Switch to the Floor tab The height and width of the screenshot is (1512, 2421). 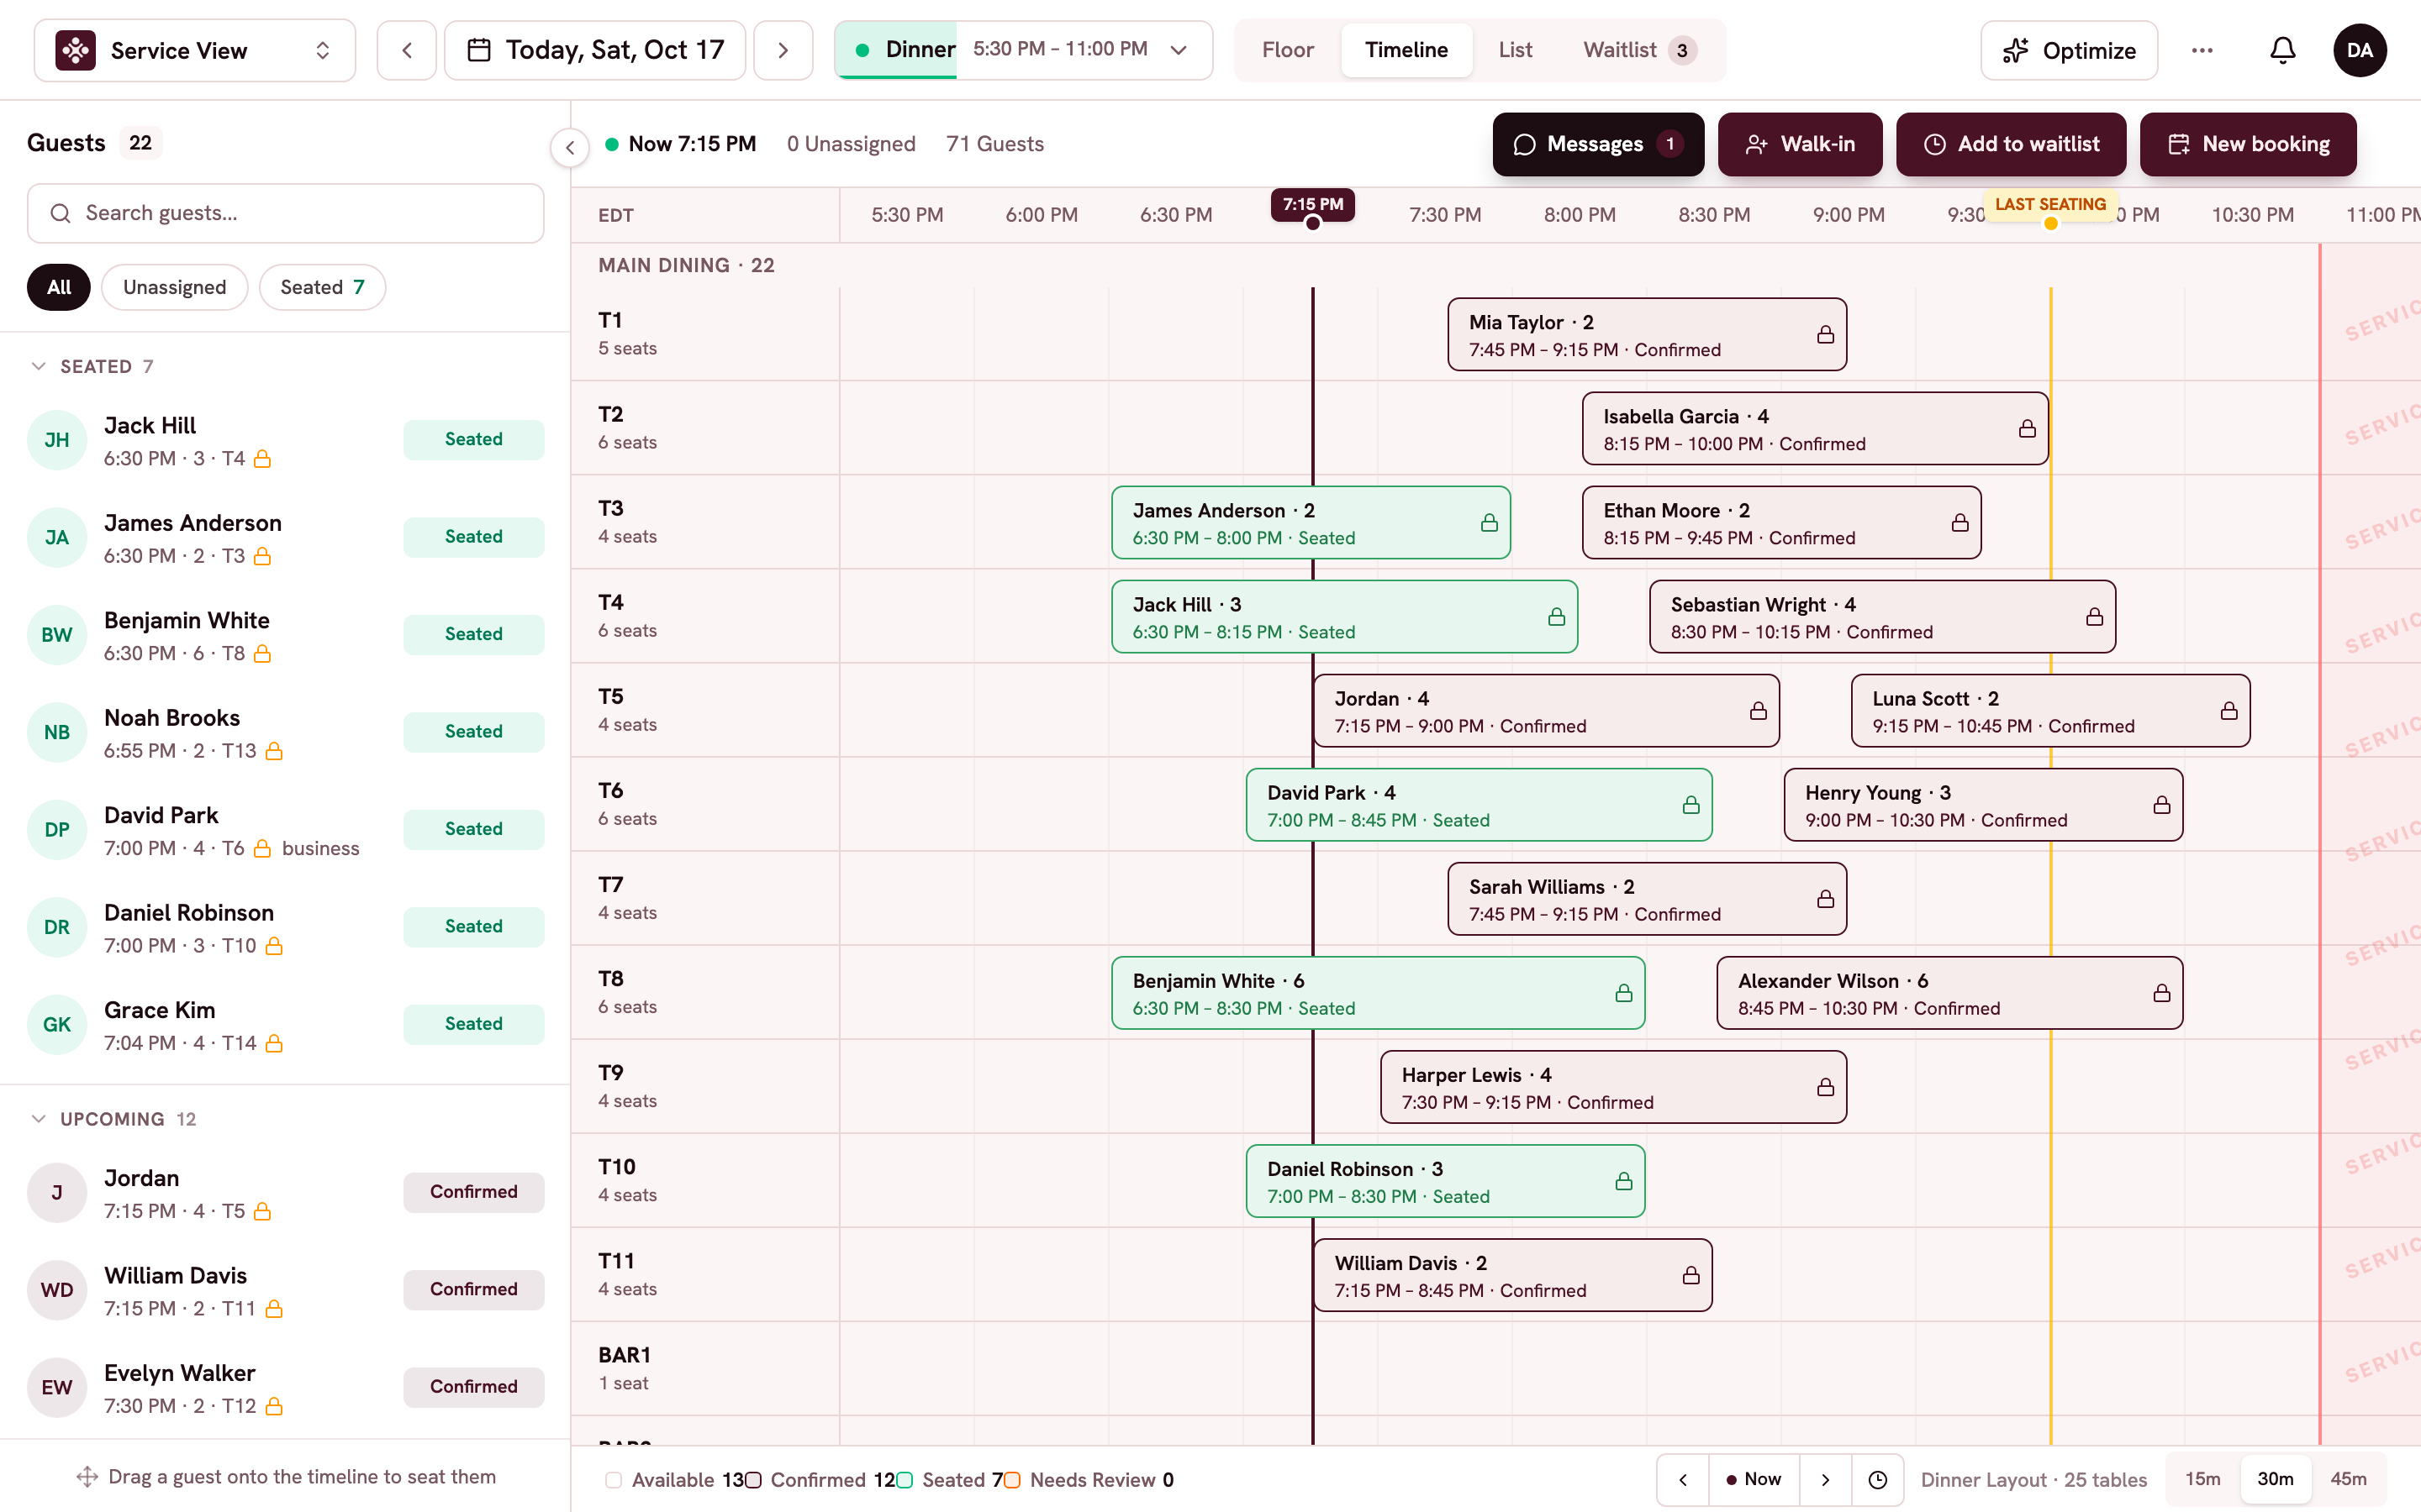pyautogui.click(x=1288, y=50)
